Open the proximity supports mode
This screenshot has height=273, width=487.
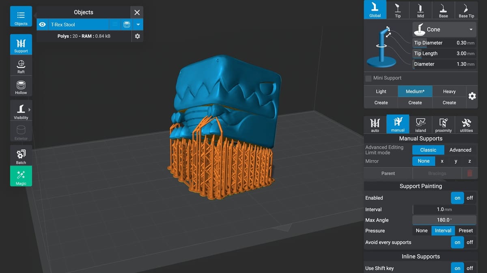(x=443, y=125)
